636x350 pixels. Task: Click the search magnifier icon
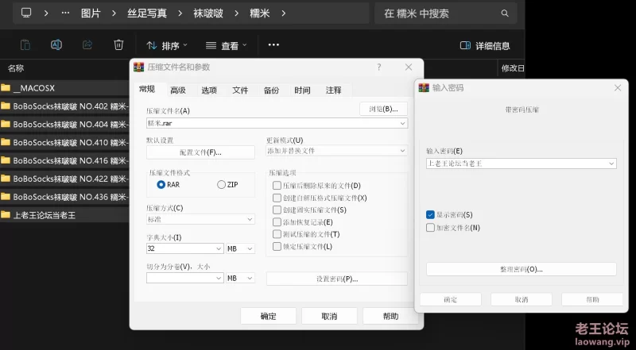click(505, 13)
